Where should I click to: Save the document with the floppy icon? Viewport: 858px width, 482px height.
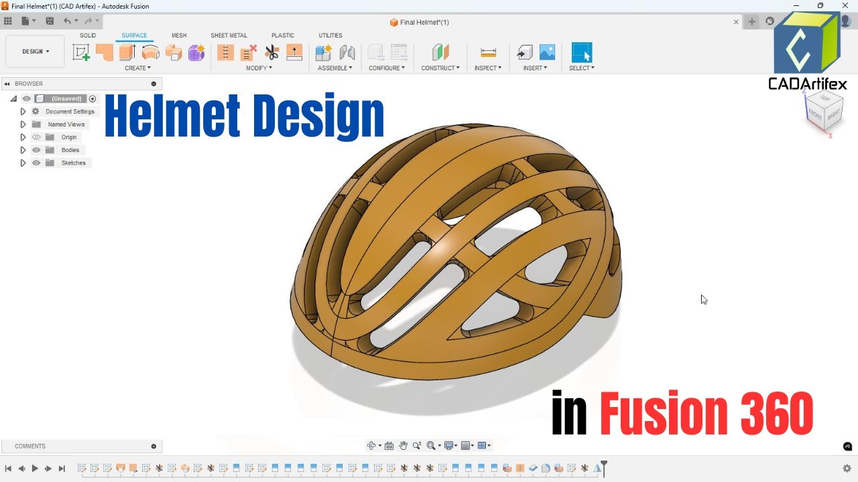[50, 21]
